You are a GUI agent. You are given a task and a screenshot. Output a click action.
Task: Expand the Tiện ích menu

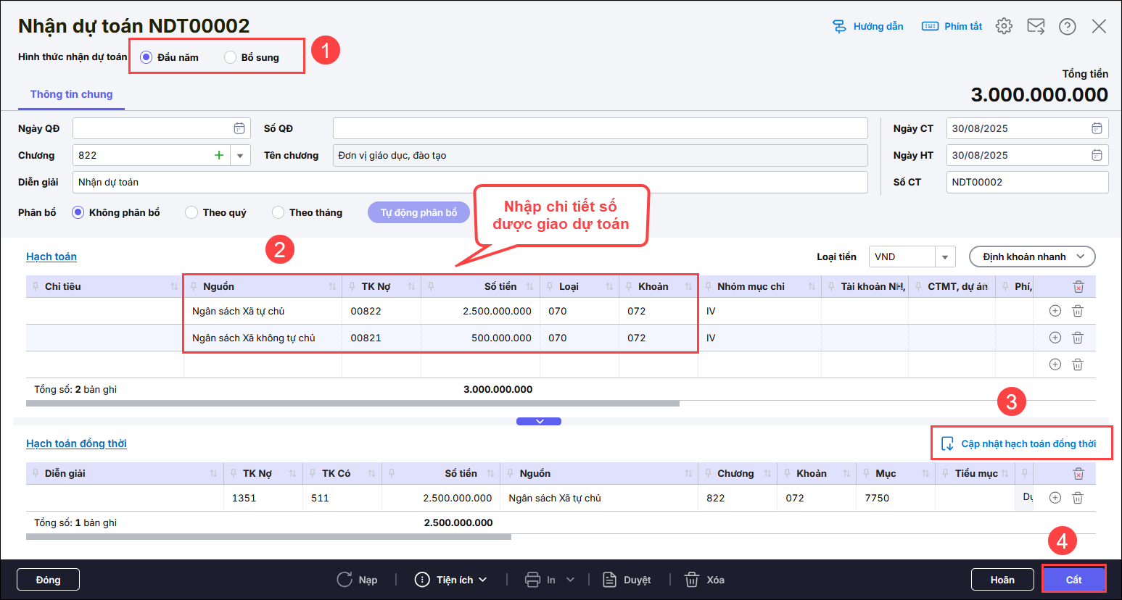click(x=451, y=580)
